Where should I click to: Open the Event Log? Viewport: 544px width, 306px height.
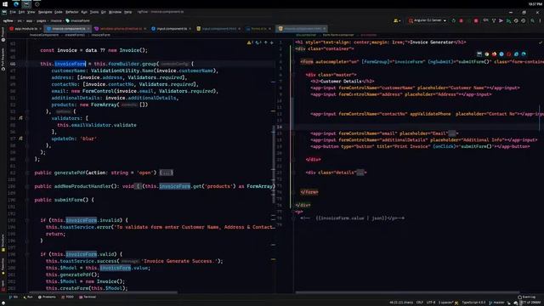pyautogui.click(x=527, y=297)
